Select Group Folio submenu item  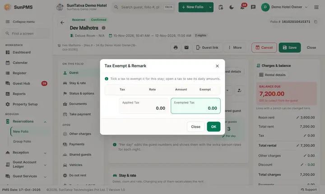(x=22, y=141)
